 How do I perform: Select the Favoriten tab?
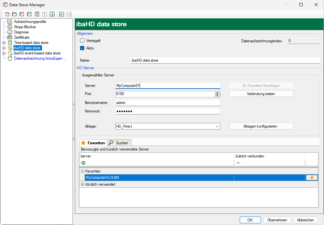click(93, 143)
